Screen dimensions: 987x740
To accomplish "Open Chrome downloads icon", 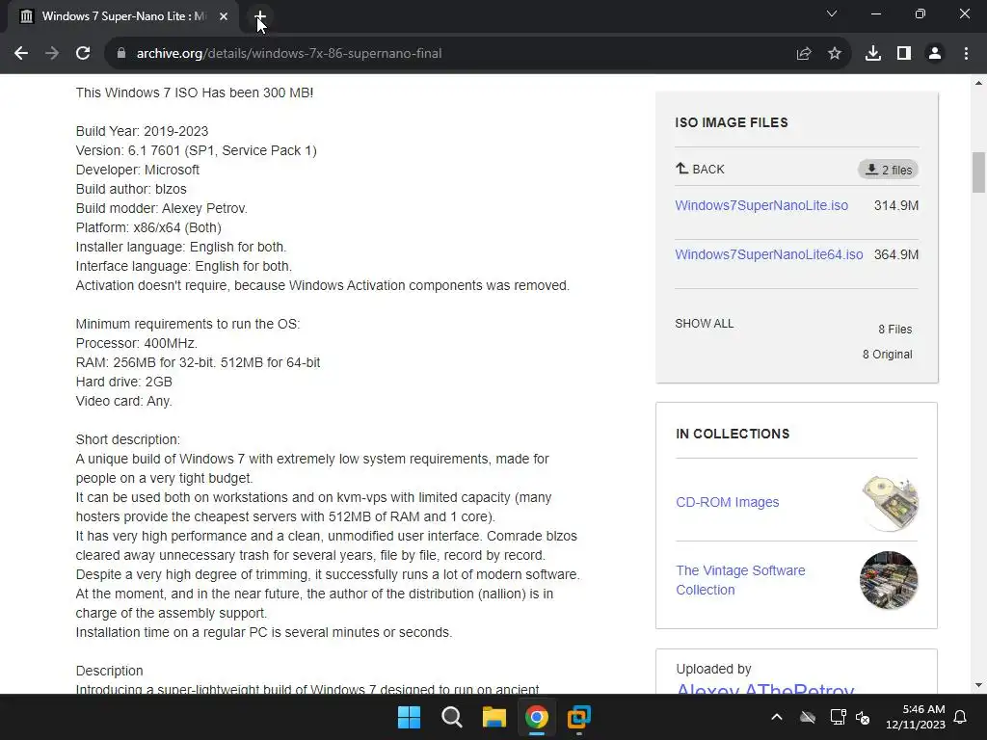I will pyautogui.click(x=873, y=54).
